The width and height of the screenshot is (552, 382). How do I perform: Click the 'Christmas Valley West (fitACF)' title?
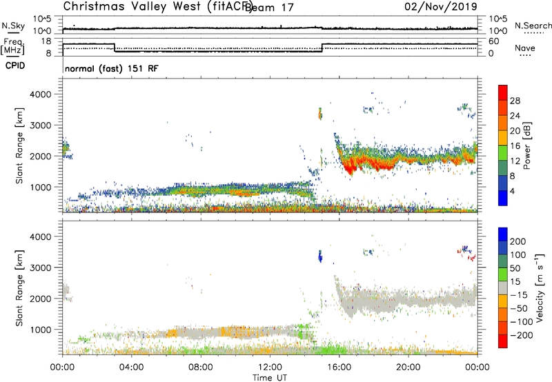click(157, 7)
